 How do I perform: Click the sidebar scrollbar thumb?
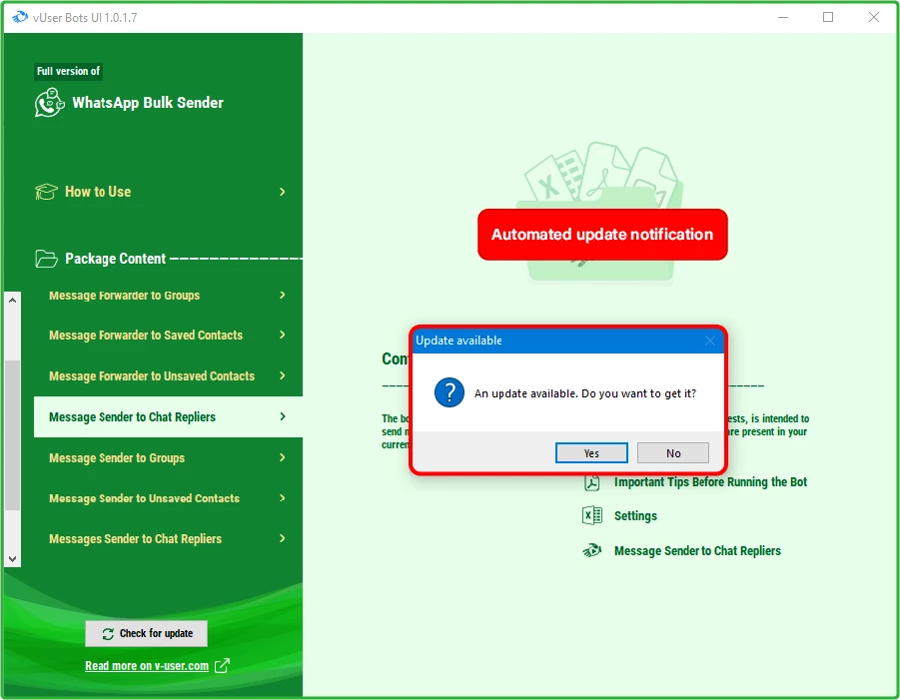(13, 435)
